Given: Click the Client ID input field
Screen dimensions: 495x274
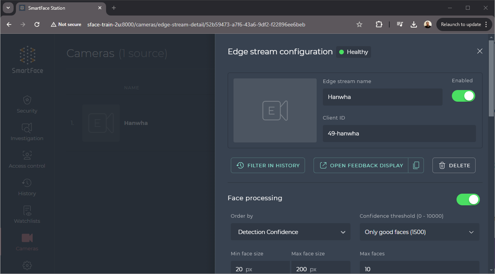Looking at the screenshot, I should (x=399, y=133).
